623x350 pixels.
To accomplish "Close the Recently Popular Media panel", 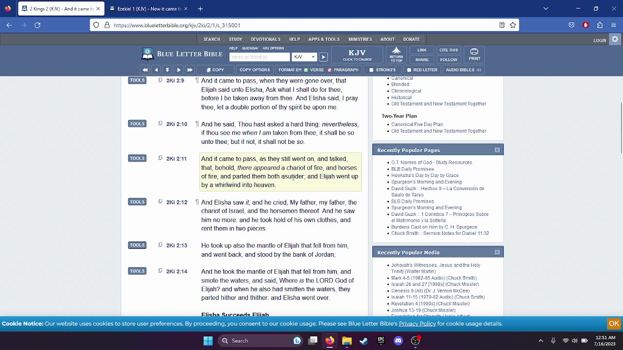I will coord(497,252).
